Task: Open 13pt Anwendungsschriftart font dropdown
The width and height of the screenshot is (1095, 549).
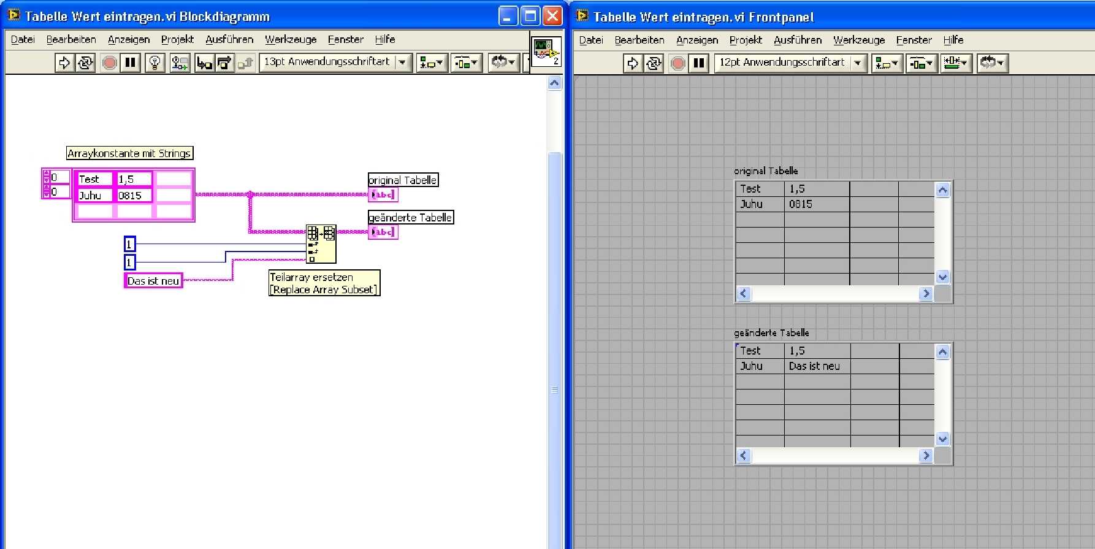Action: 335,62
